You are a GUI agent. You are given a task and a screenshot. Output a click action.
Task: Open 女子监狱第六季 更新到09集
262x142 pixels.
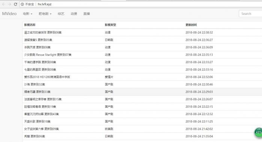pos(42,129)
